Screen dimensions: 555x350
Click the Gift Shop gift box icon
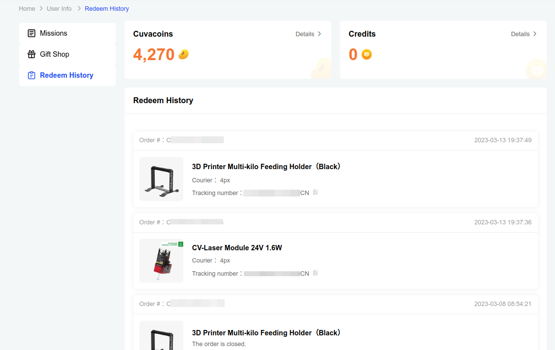tap(31, 54)
